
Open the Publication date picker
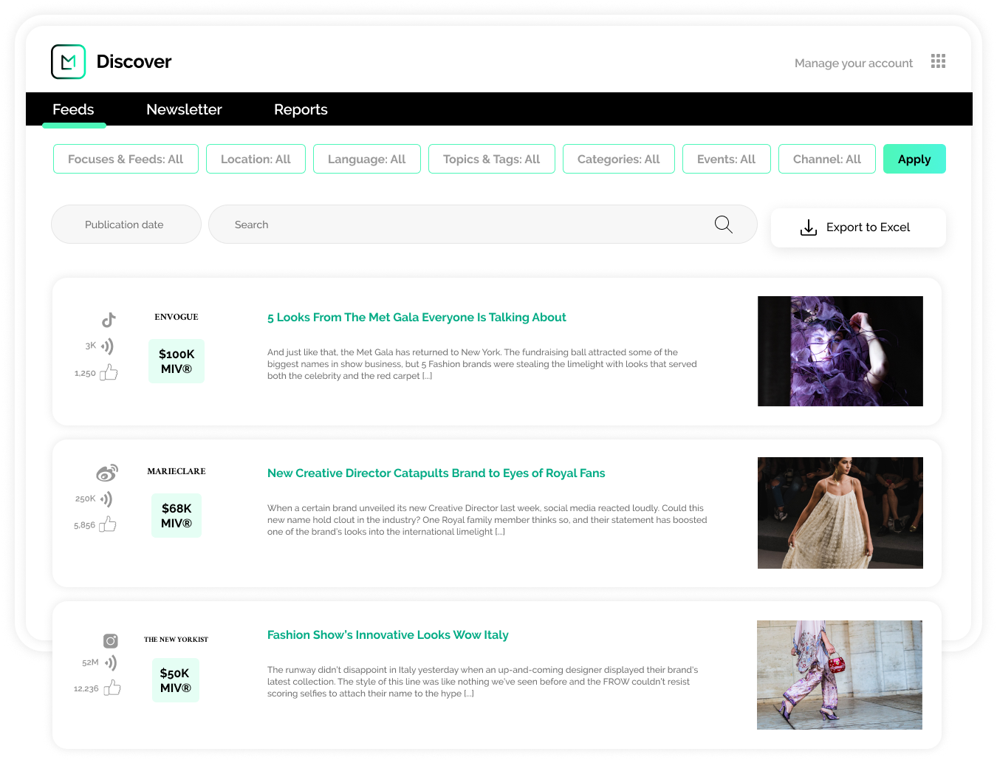tap(126, 225)
